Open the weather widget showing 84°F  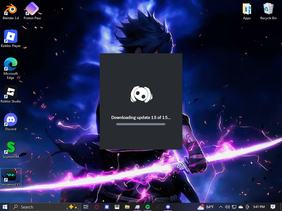click(x=205, y=207)
